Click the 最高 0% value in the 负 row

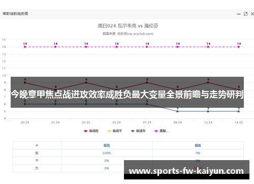pos(107,168)
